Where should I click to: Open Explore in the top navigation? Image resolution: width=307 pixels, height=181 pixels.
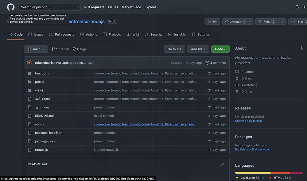(150, 7)
